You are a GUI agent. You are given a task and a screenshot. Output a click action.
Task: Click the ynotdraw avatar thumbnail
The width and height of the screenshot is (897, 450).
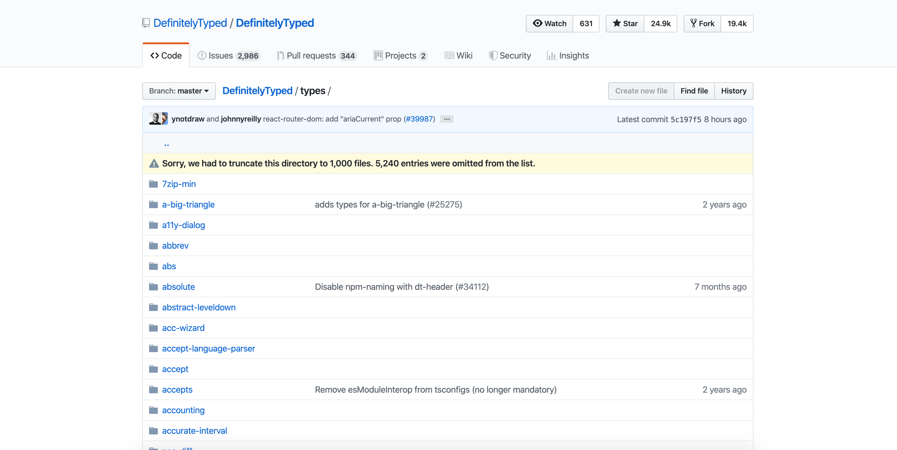(155, 119)
